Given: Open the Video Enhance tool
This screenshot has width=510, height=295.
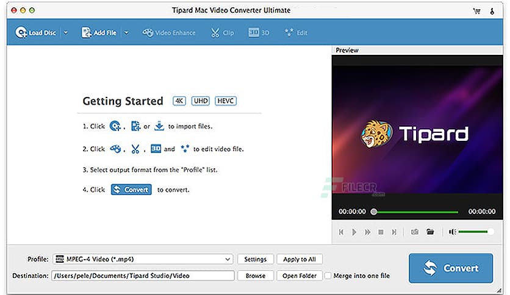Looking at the screenshot, I should coord(169,32).
